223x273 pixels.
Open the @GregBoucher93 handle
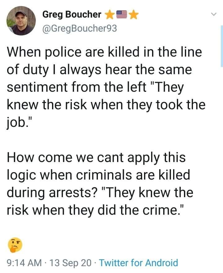[80, 28]
